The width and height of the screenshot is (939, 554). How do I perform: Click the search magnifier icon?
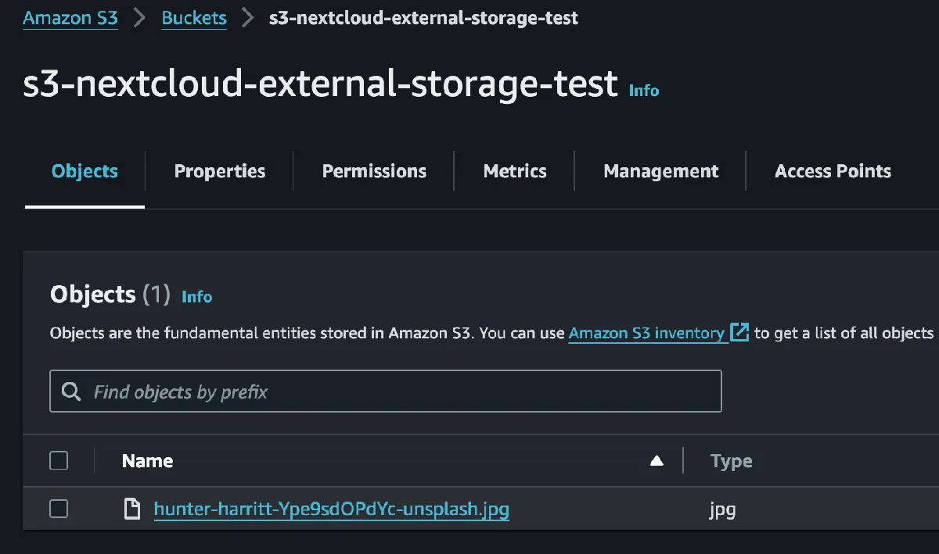71,391
